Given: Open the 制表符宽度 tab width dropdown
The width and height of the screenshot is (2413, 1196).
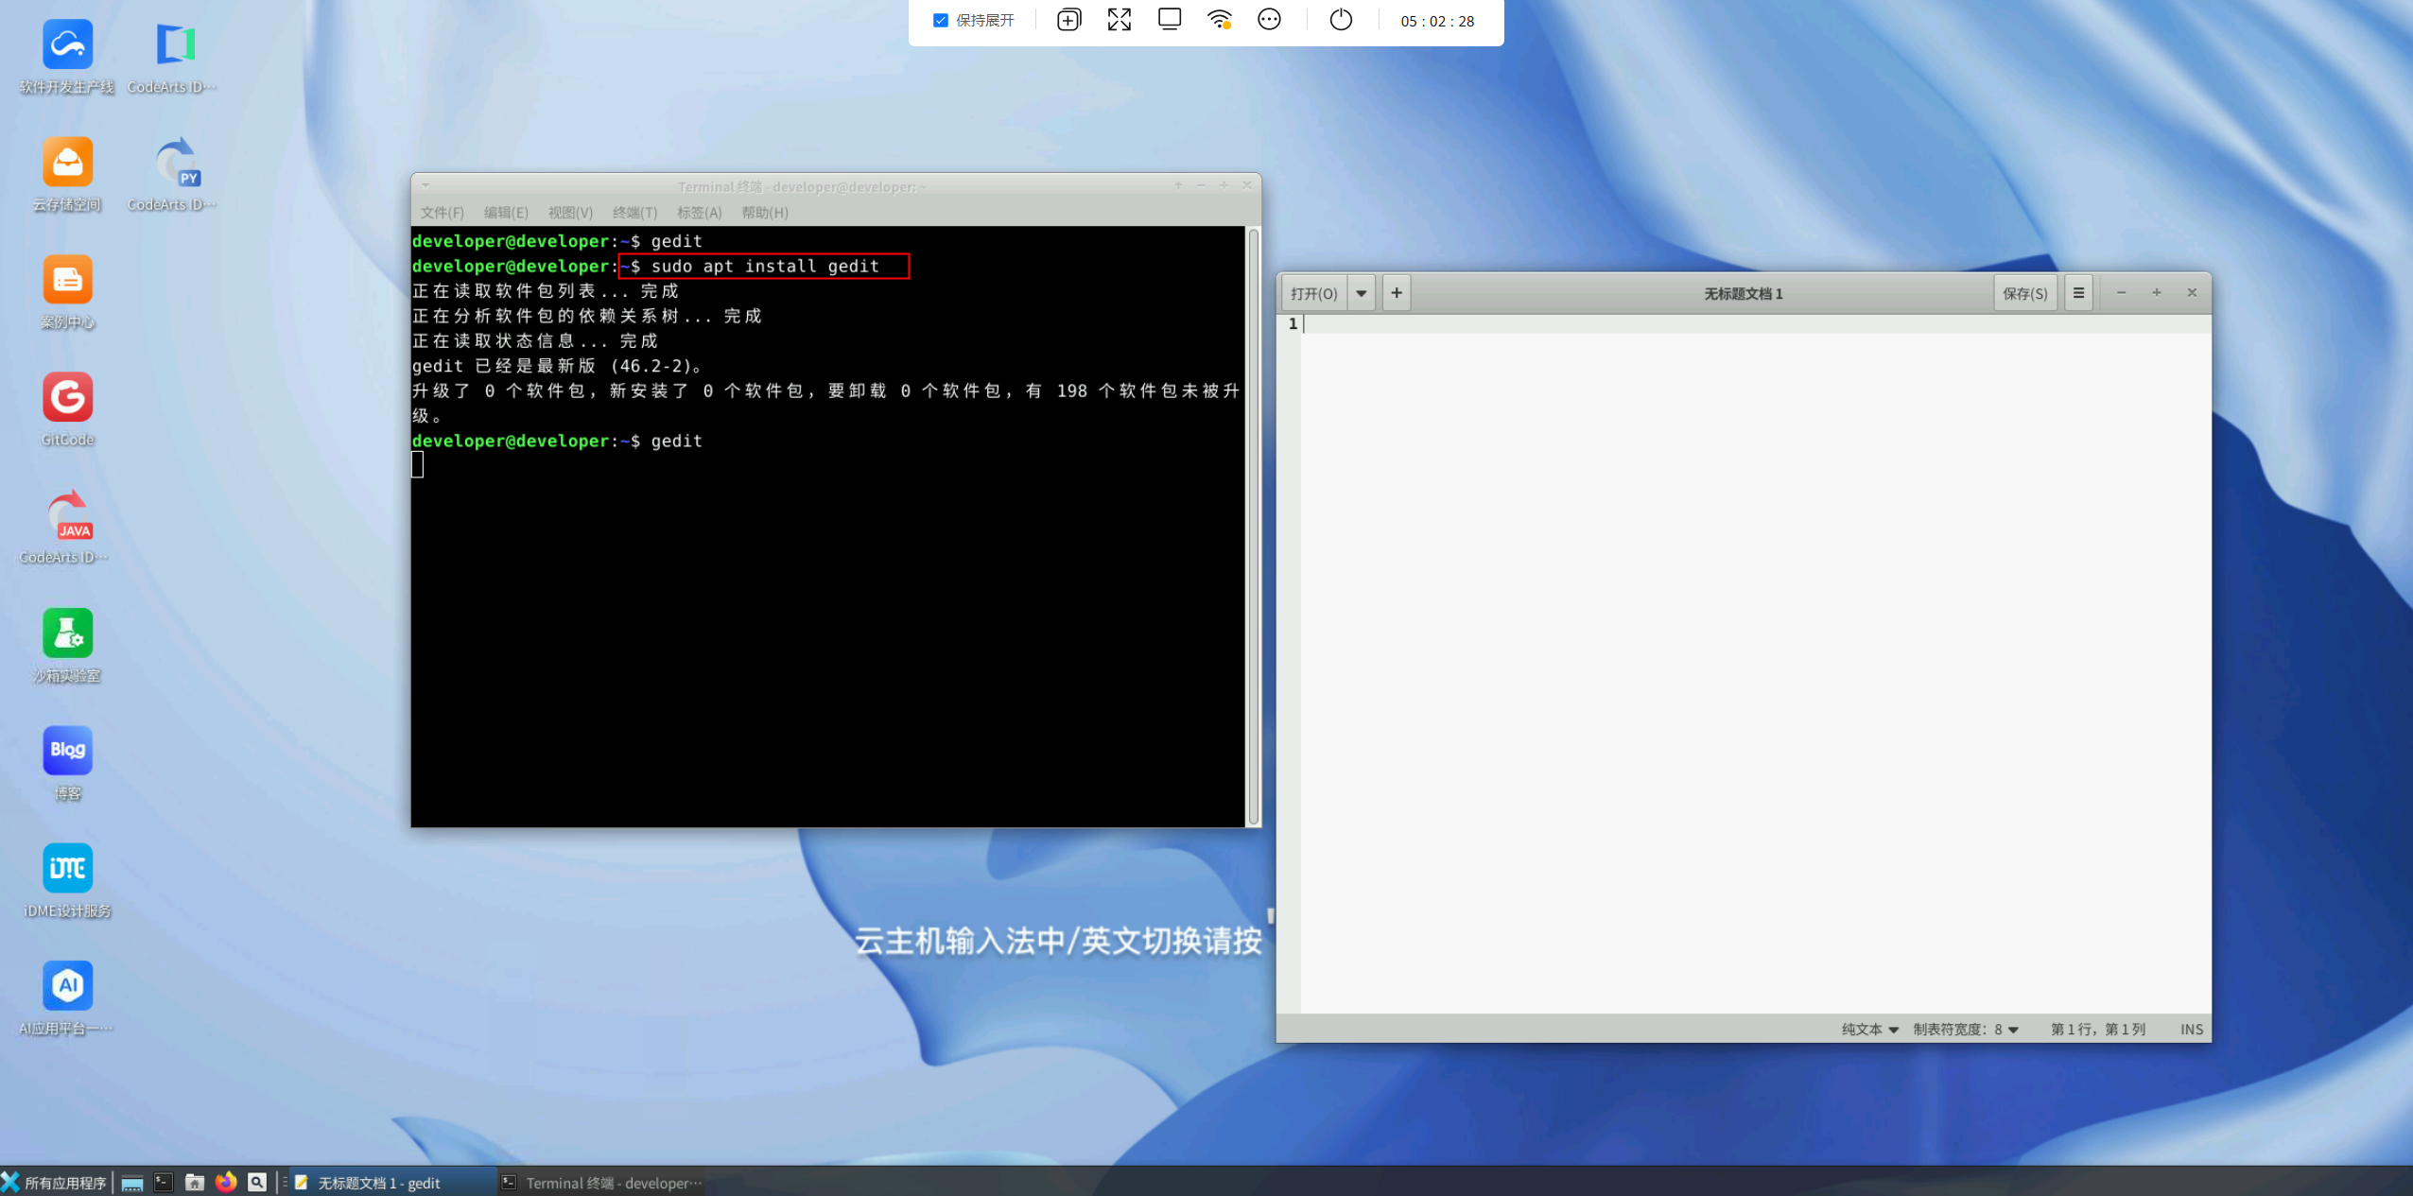Looking at the screenshot, I should tap(1965, 1030).
